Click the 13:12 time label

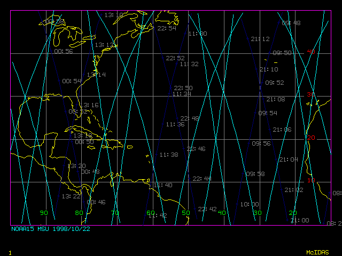click(104, 45)
